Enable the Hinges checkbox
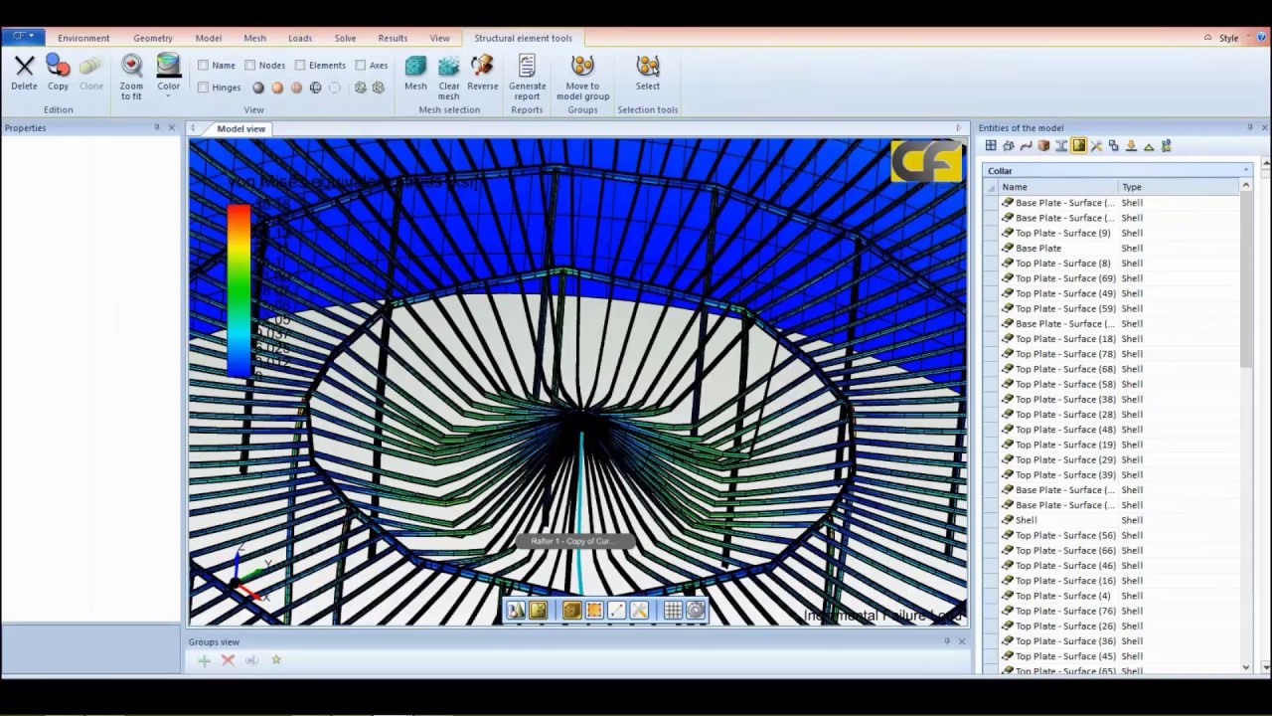Viewport: 1272px width, 716px height. point(203,88)
